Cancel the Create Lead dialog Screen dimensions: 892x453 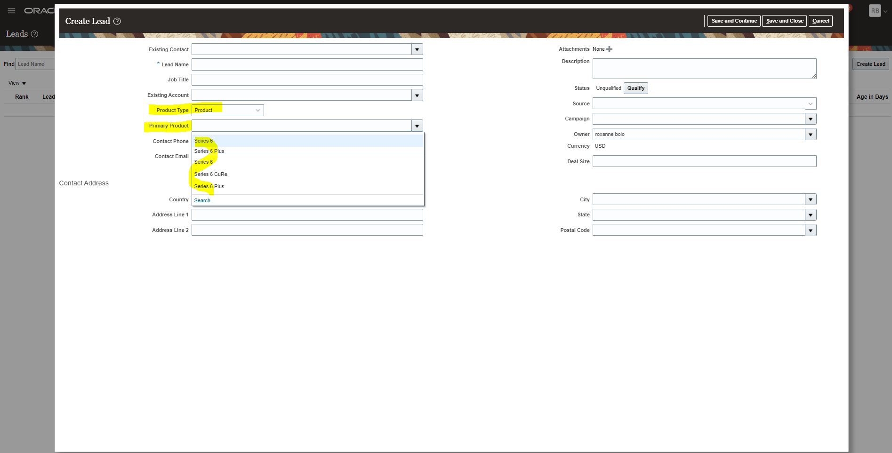(x=820, y=21)
